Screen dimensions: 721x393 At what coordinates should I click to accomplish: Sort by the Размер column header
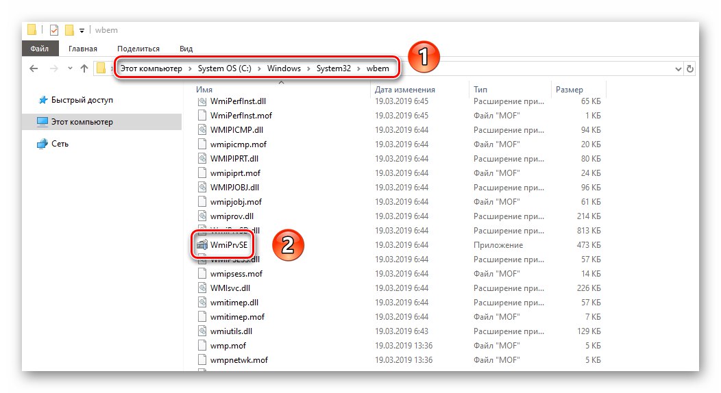[x=570, y=90]
